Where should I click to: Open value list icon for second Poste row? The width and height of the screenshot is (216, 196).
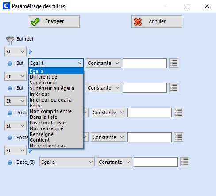click(x=178, y=137)
